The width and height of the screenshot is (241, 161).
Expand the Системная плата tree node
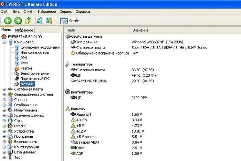[x=4, y=89]
